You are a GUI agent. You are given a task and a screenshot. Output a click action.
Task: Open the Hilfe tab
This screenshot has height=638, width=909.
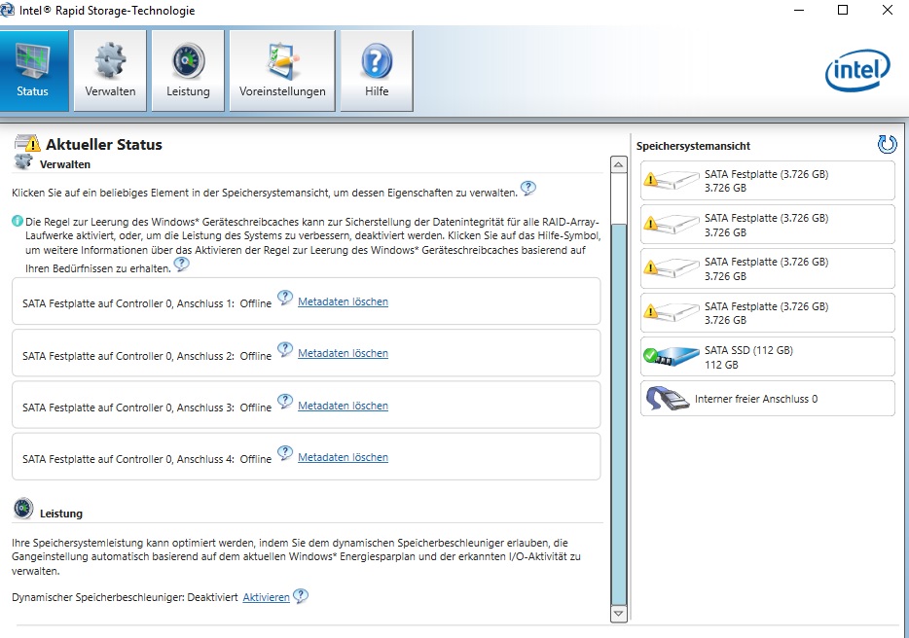377,71
